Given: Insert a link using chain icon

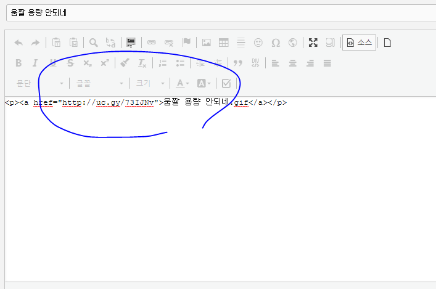Looking at the screenshot, I should pos(152,43).
